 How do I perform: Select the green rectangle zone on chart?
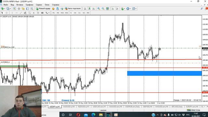tap(13, 66)
